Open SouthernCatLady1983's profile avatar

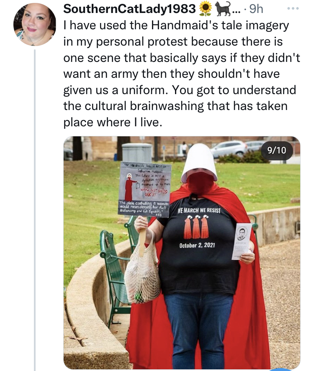35,24
